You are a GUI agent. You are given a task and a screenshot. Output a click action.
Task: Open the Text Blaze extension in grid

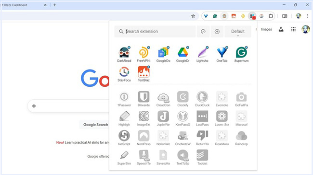point(143,72)
